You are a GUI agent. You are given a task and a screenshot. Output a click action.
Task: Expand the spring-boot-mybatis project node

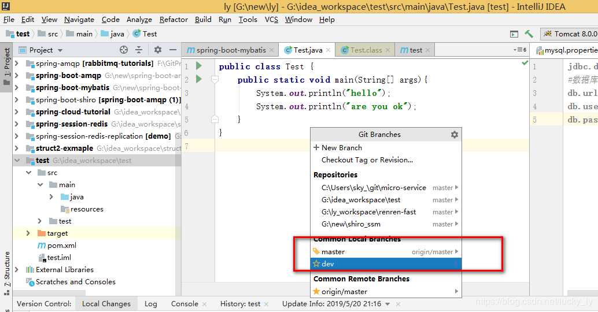tap(17, 88)
